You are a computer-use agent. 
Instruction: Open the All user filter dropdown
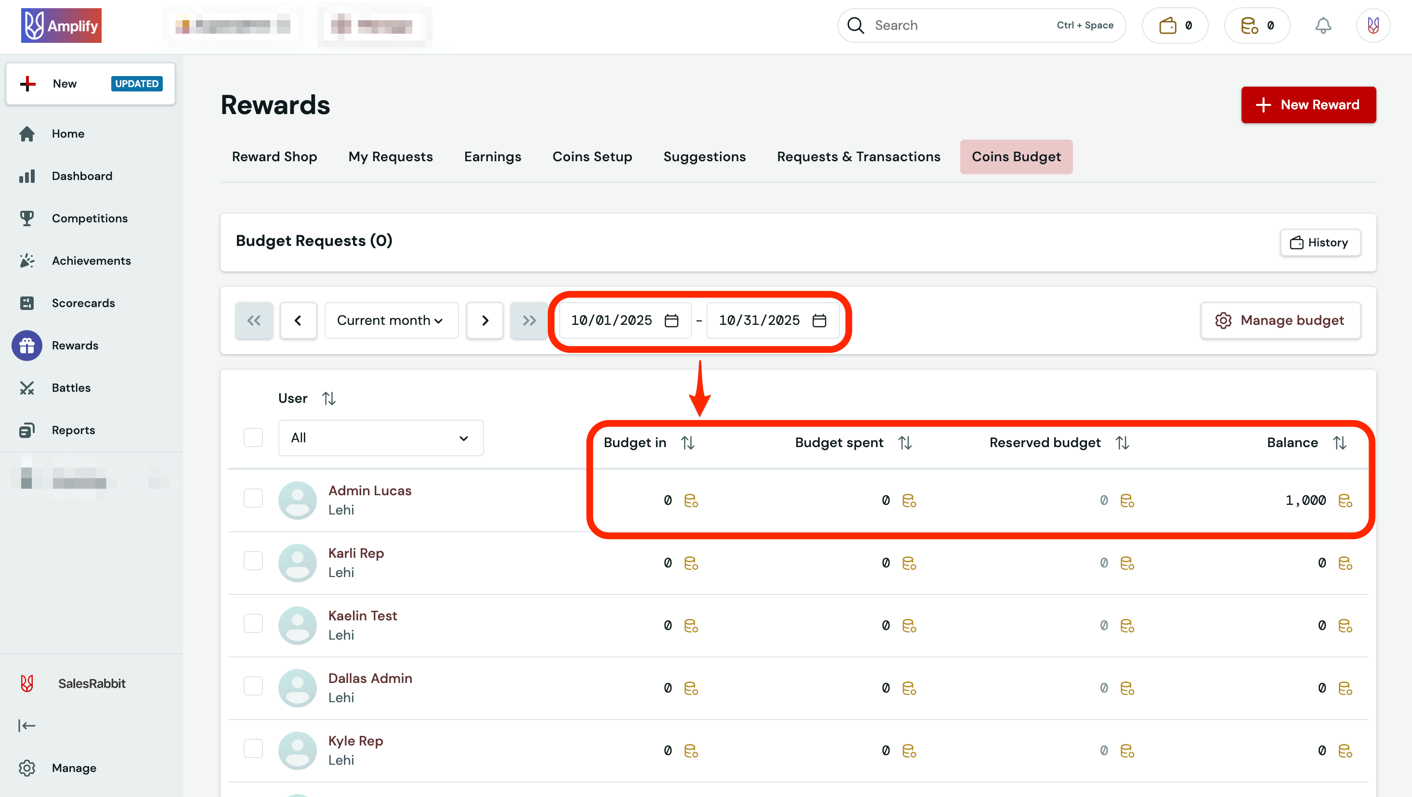pos(380,437)
